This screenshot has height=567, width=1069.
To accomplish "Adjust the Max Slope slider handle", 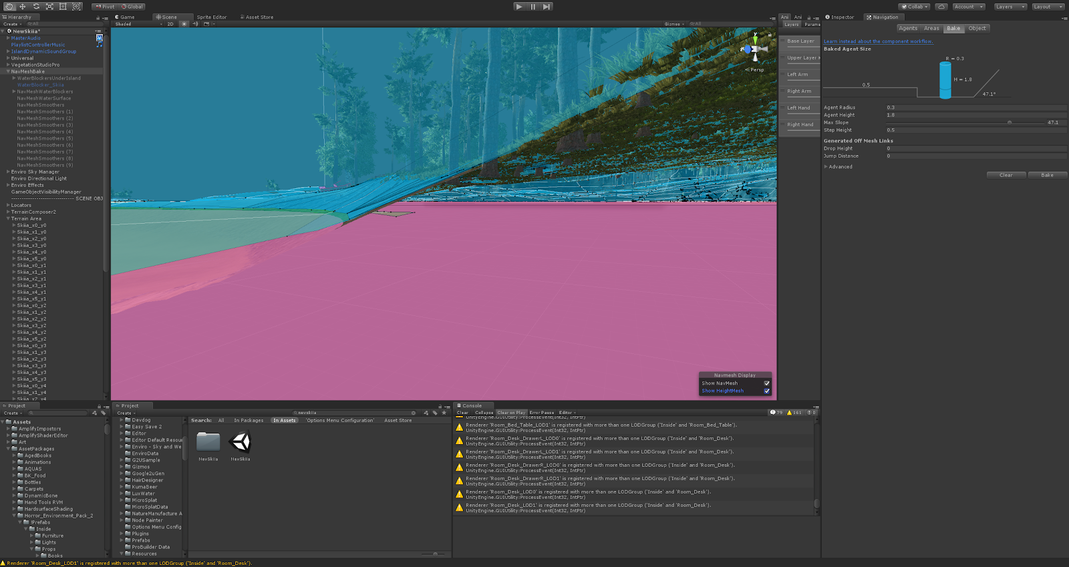I will pos(1010,123).
